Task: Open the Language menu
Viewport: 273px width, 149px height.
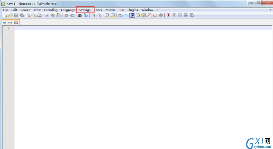Action: pos(68,10)
